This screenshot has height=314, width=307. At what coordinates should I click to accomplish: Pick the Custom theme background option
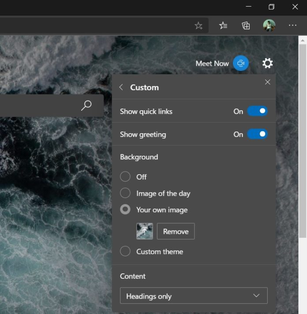click(x=125, y=251)
